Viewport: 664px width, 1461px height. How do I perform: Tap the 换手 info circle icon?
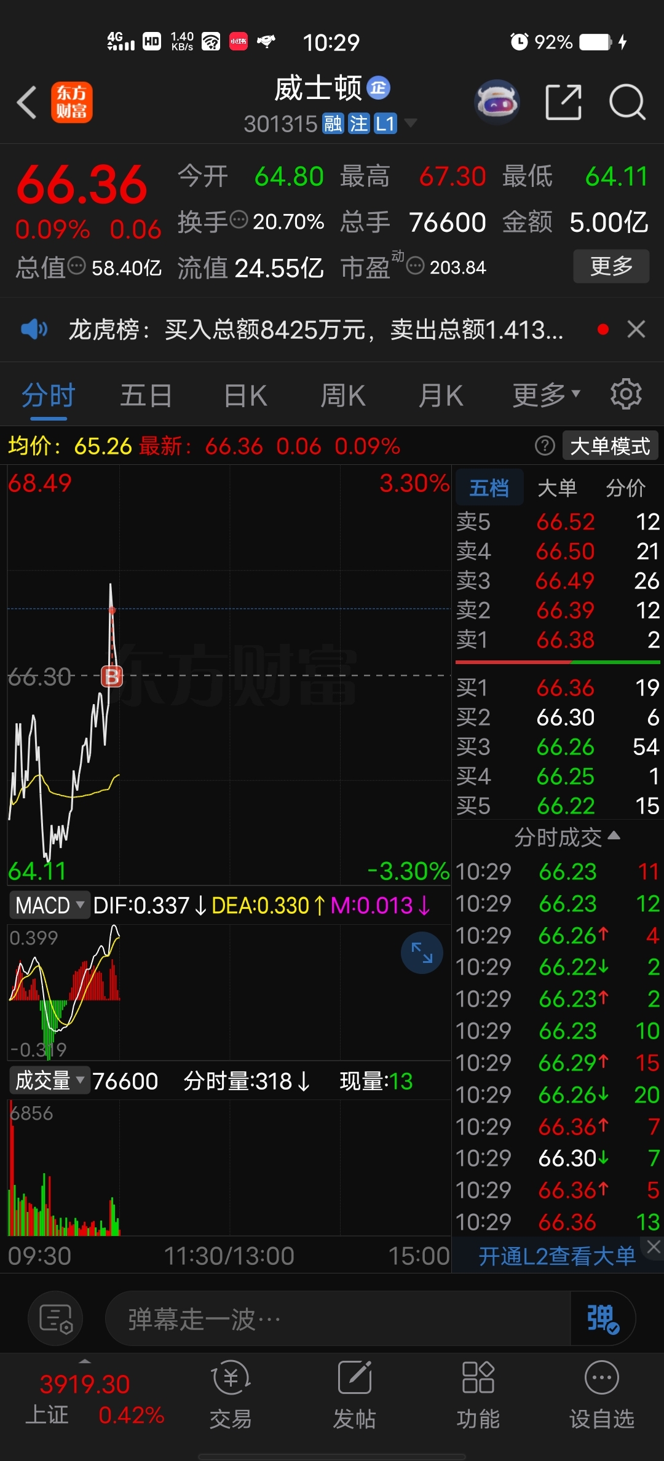(239, 219)
